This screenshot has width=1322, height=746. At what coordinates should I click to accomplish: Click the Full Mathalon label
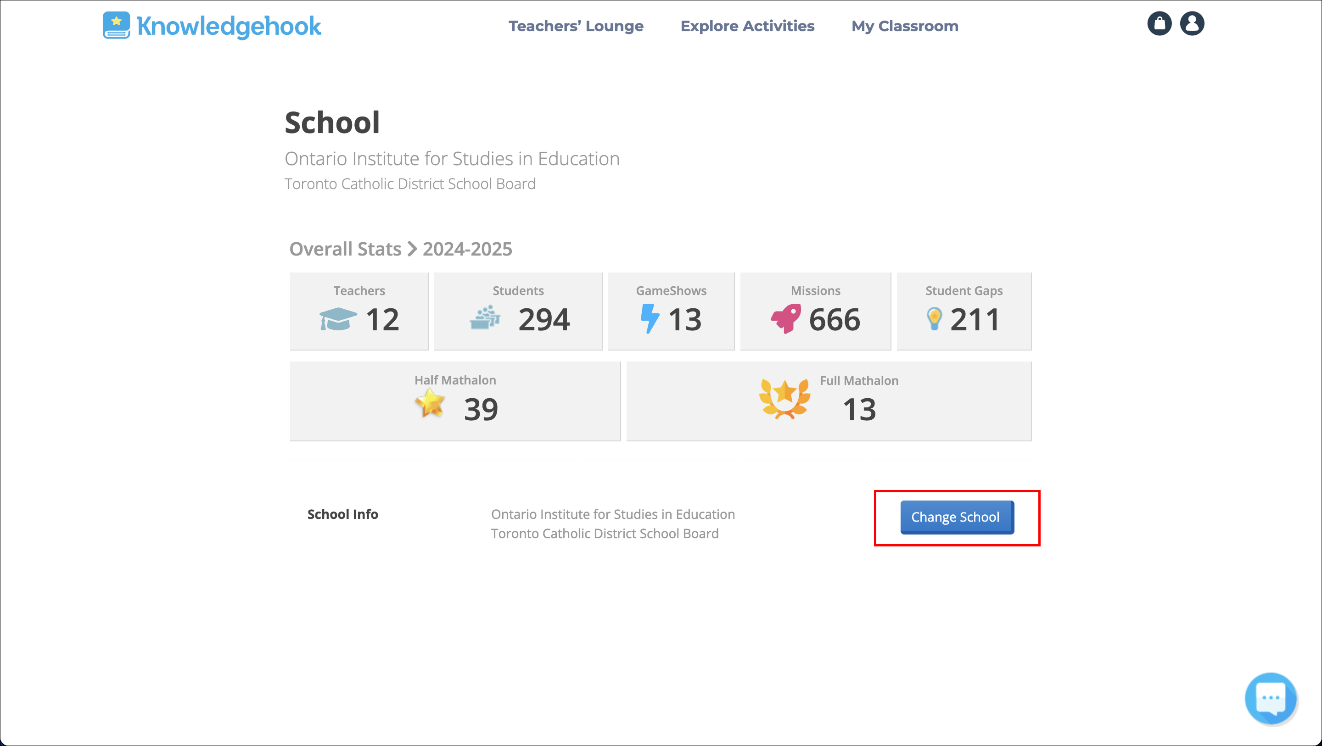pyautogui.click(x=858, y=381)
